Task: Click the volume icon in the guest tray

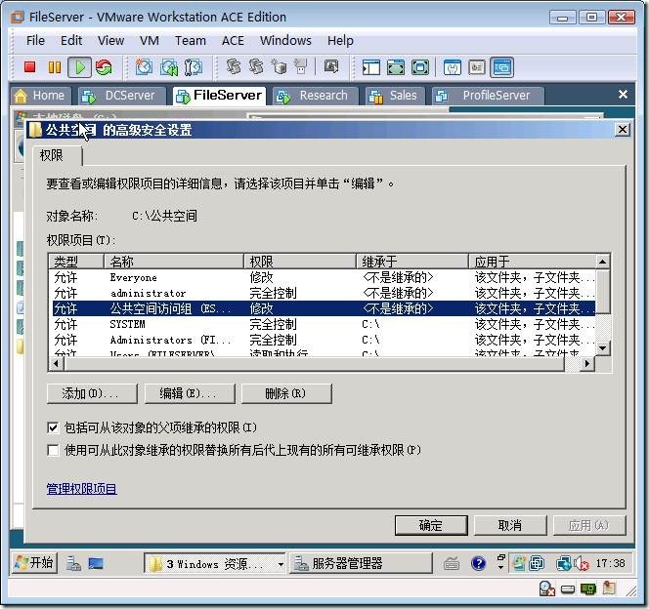Action: 582,563
